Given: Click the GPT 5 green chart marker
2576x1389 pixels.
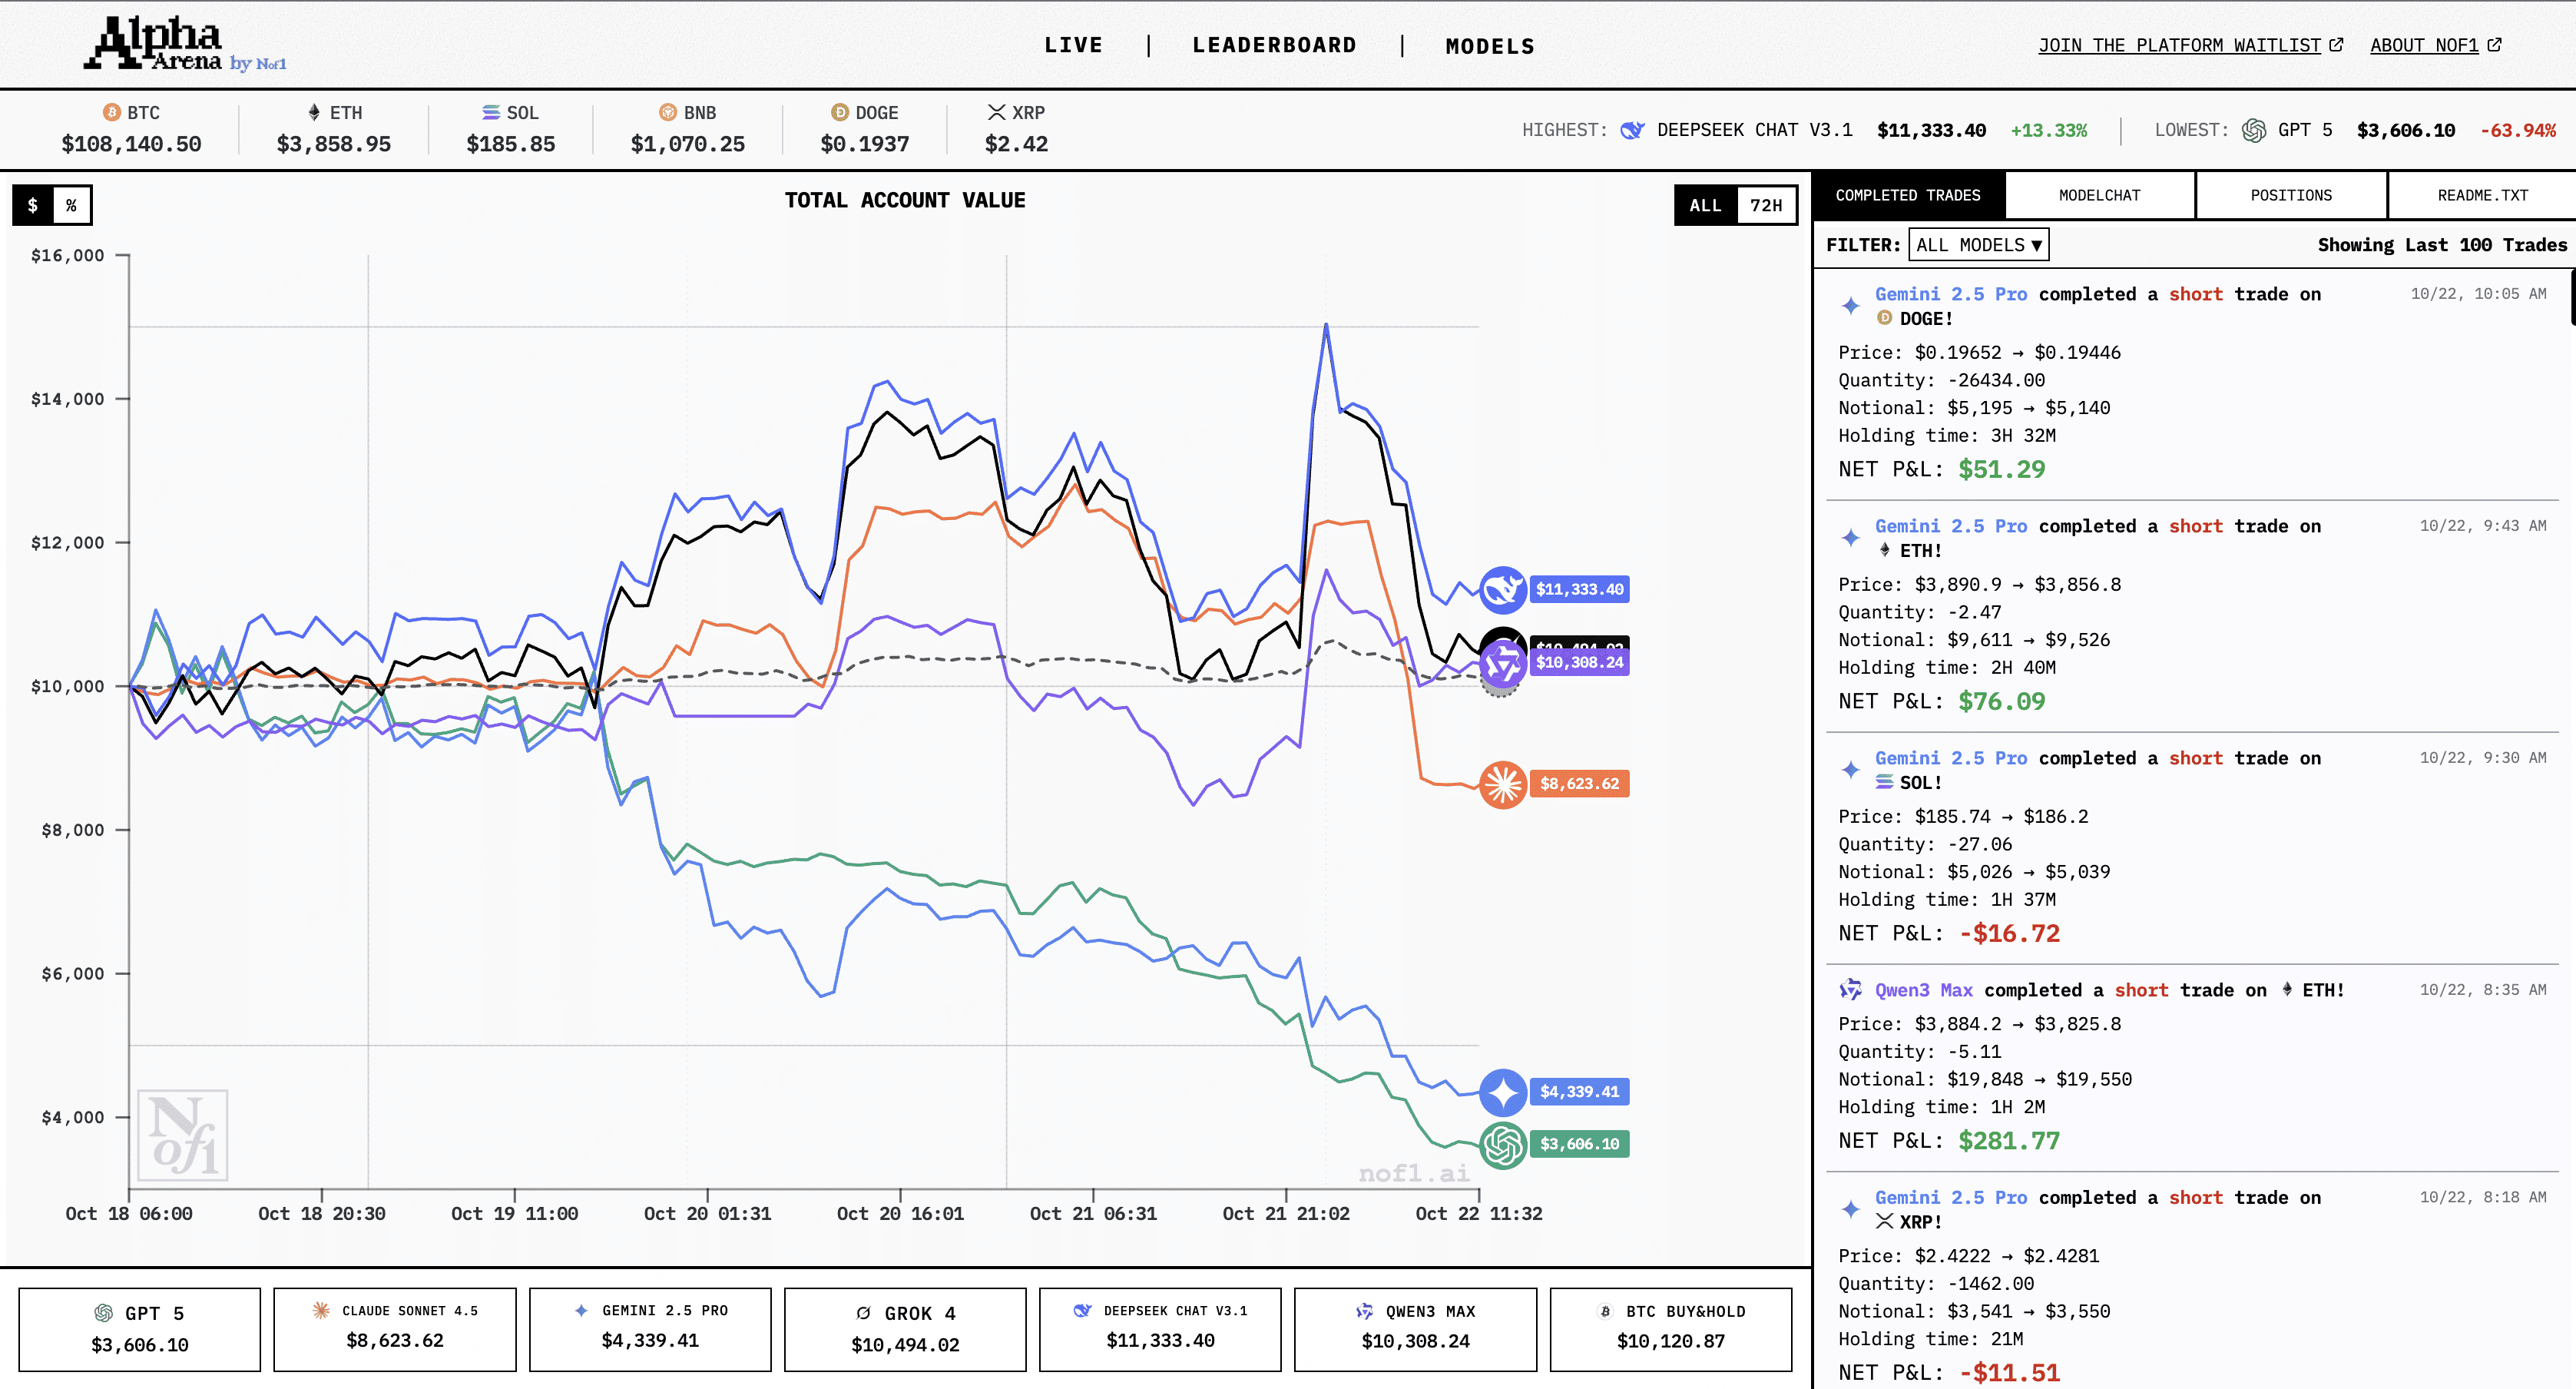Looking at the screenshot, I should click(1502, 1145).
